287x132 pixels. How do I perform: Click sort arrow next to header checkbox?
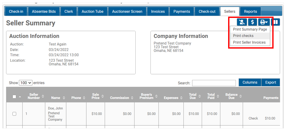point(20,97)
